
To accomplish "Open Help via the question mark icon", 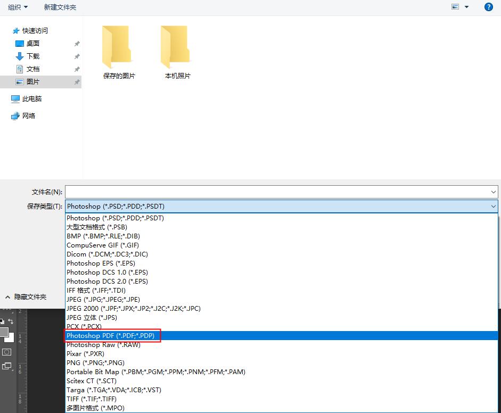I will 488,7.
